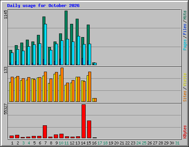Click the cyan files bar for day 7
Viewport: 189px width, 147px height.
pos(45,44)
